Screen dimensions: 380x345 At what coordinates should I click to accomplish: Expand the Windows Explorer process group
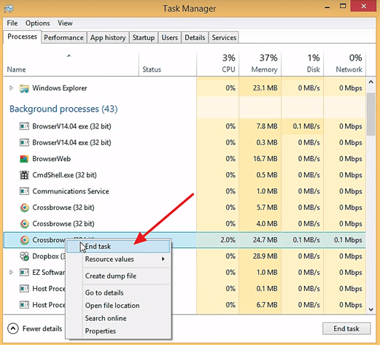tap(11, 88)
